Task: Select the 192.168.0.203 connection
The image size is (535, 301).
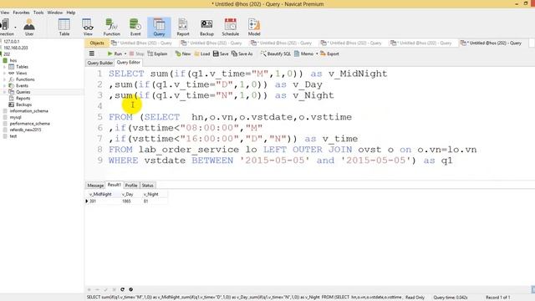Action: pos(16,48)
